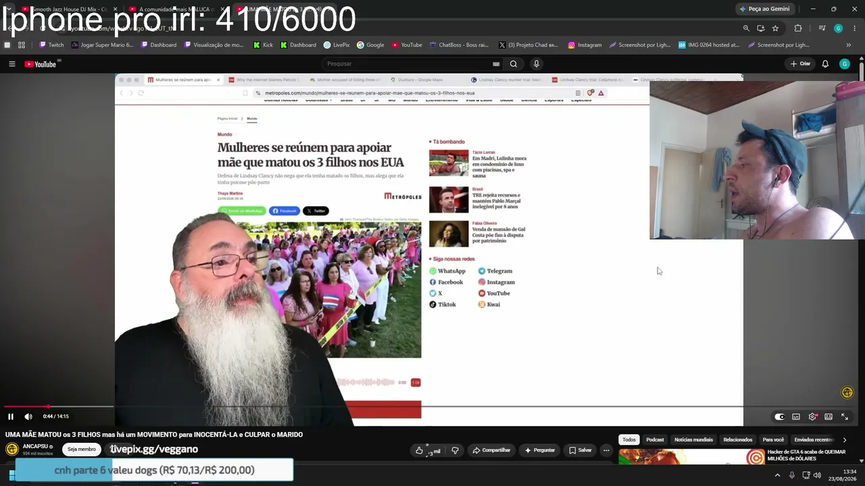Click the YouTube search magnifier button
The image size is (865, 486).
pos(514,64)
